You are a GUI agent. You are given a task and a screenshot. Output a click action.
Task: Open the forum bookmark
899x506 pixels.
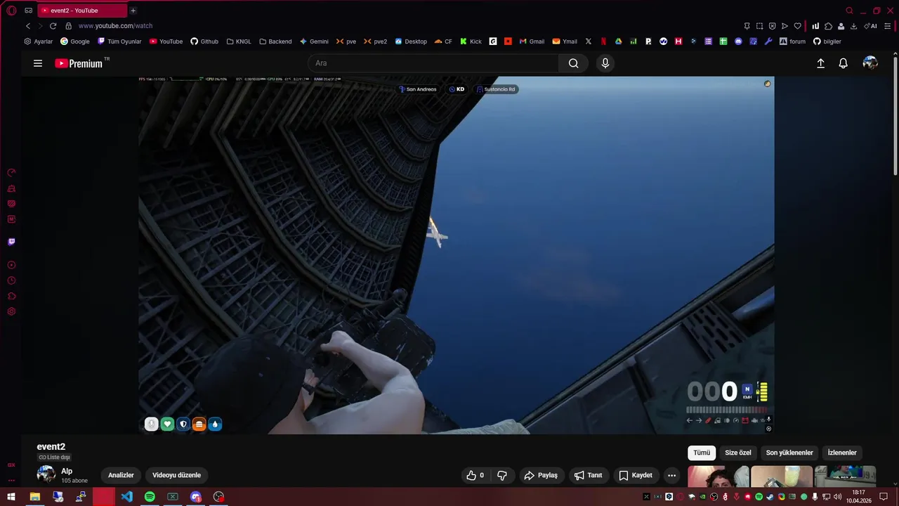(x=792, y=41)
